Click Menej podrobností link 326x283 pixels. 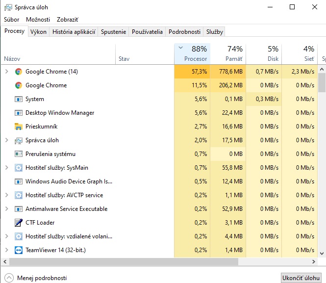click(42, 278)
